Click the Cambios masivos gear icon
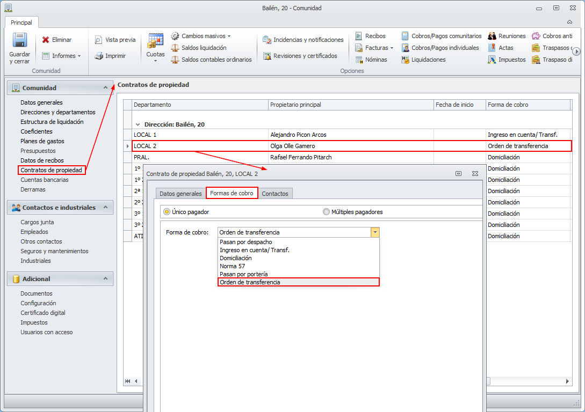Viewport: 585px width, 412px height. [175, 36]
